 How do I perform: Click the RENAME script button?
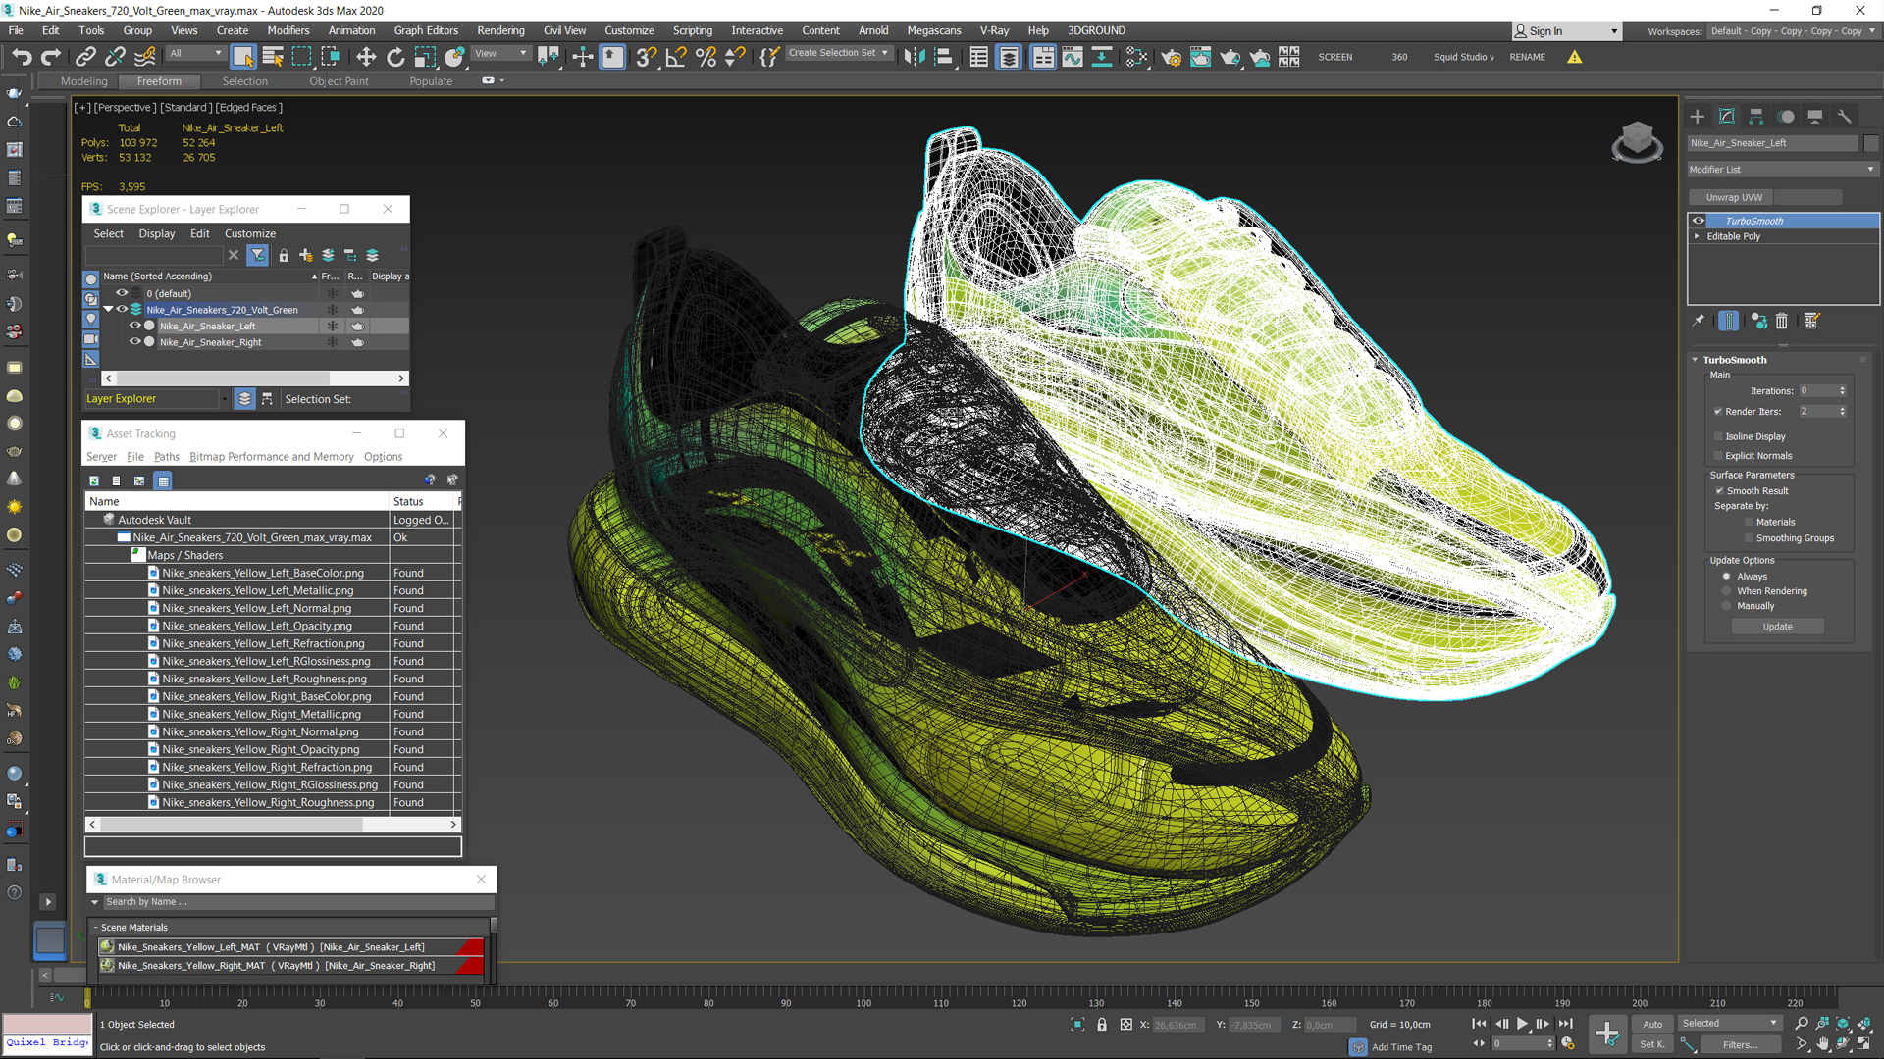[x=1528, y=57]
